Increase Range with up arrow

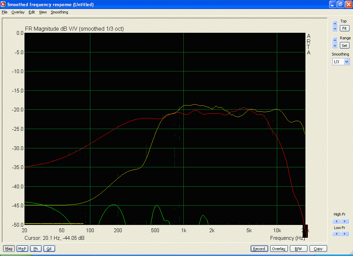click(x=335, y=40)
